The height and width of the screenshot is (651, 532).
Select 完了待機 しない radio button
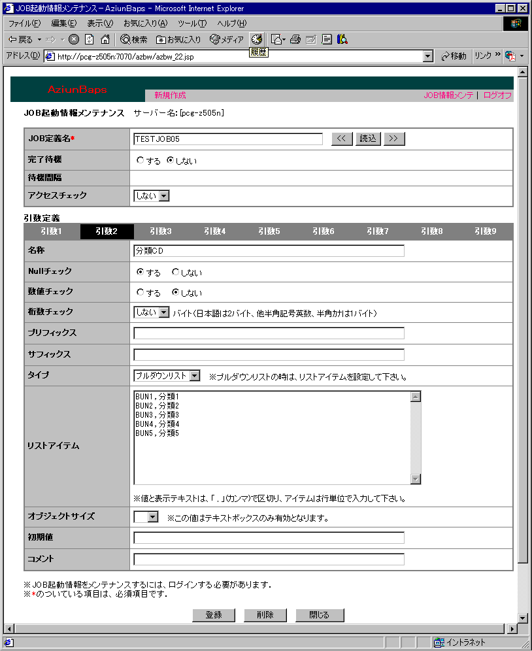(x=171, y=160)
